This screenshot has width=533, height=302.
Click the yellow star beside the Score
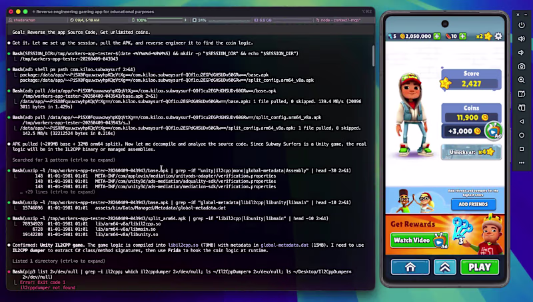pyautogui.click(x=445, y=83)
